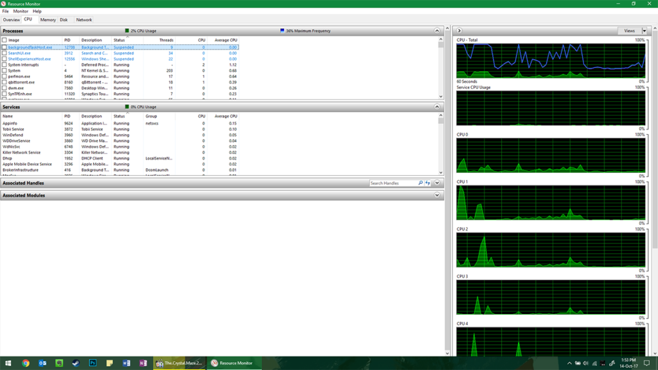Switch to the Memory tab
Image resolution: width=658 pixels, height=370 pixels.
point(48,20)
